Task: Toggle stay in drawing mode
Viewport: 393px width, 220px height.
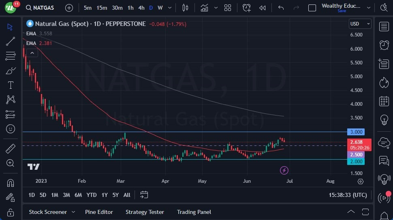Action: pyautogui.click(x=10, y=198)
